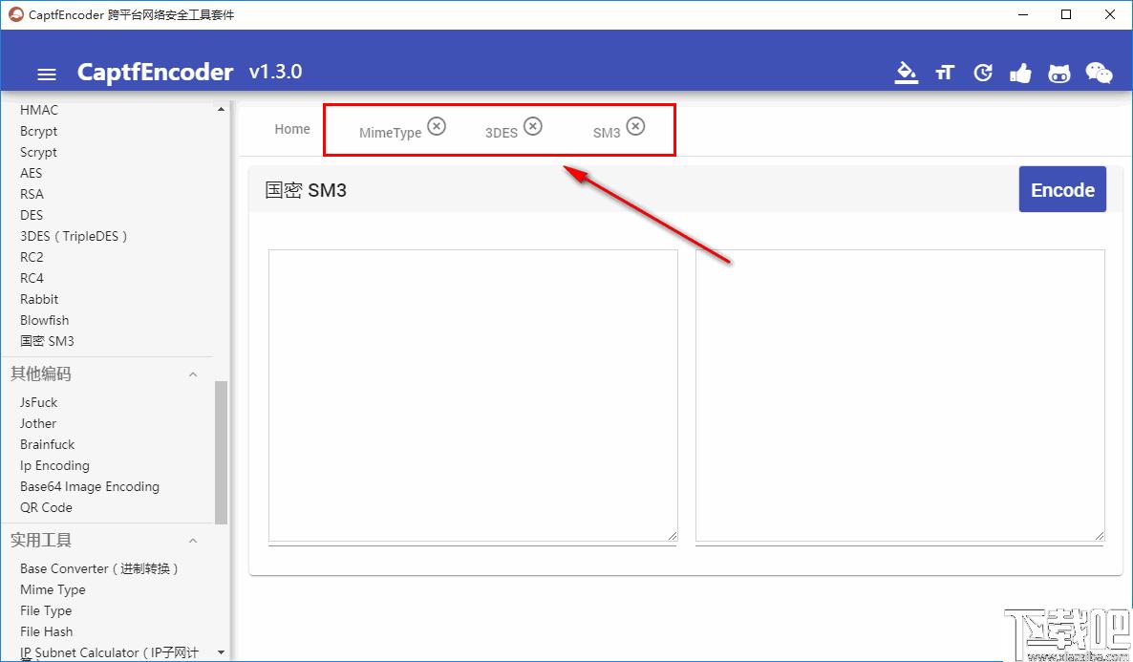Open Base Converter (进制转换)
1133x662 pixels.
pos(99,568)
